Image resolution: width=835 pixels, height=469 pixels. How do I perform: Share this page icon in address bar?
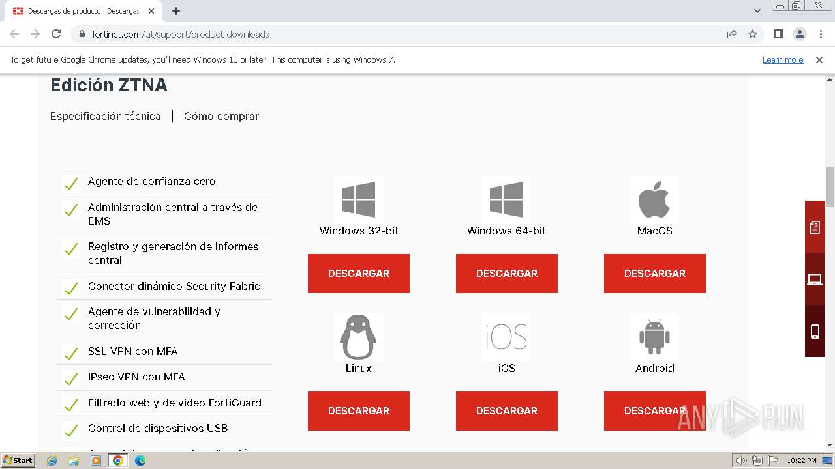pos(732,34)
